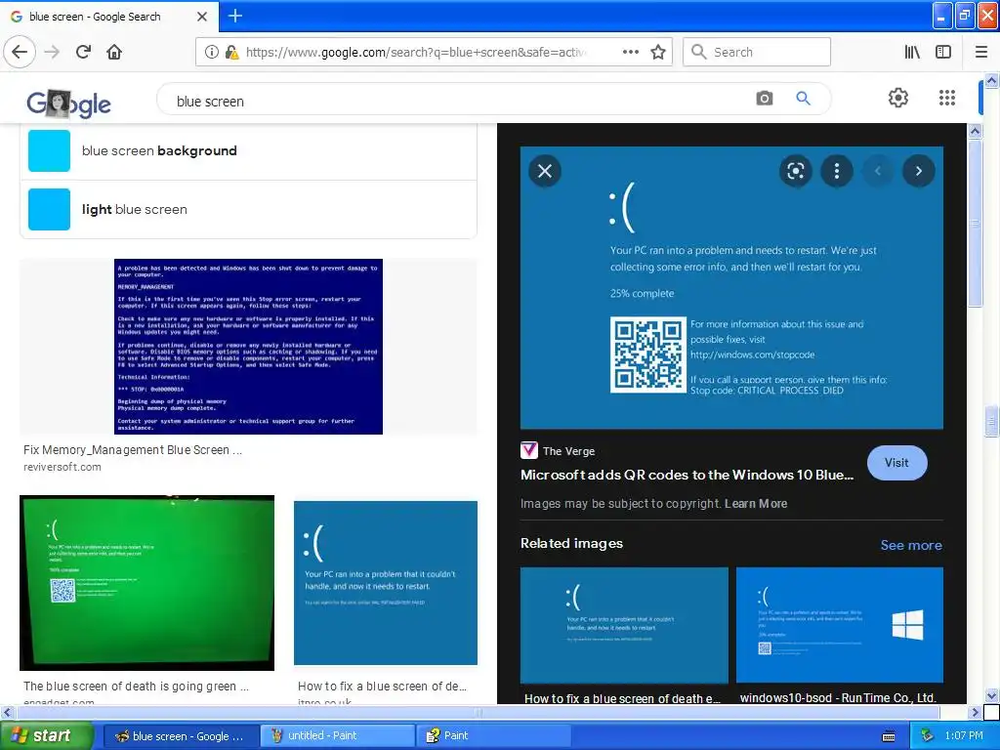Show site information via the info icon
Image resolution: width=1000 pixels, height=750 pixels.
click(212, 52)
